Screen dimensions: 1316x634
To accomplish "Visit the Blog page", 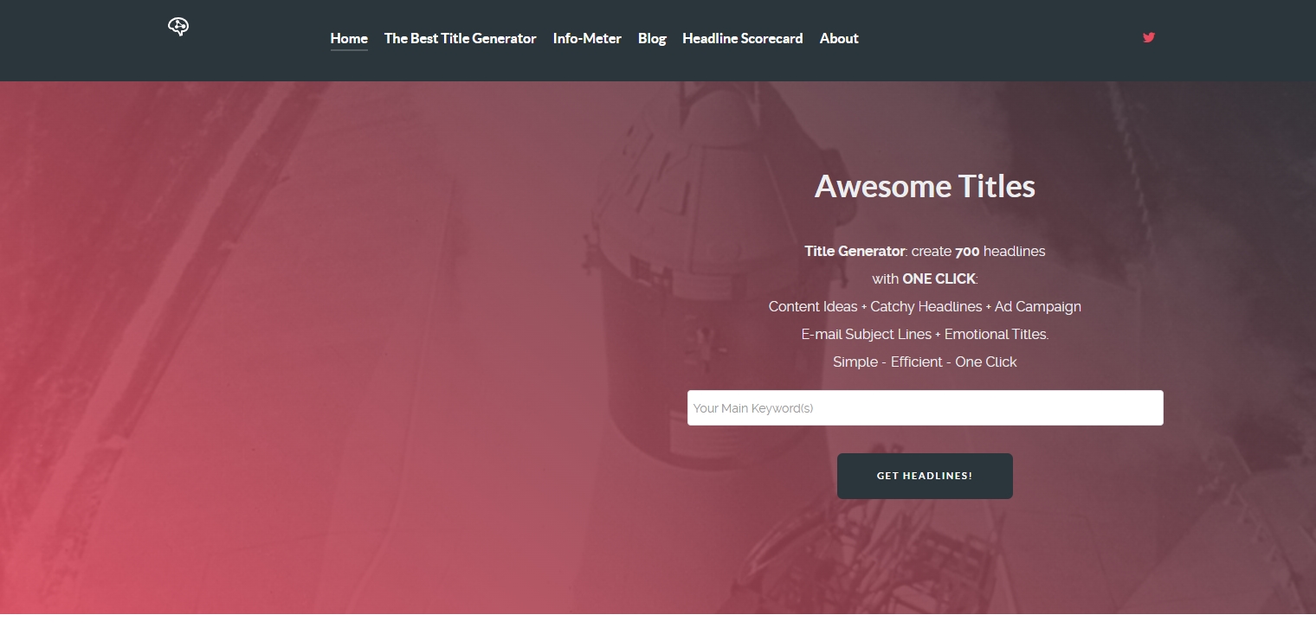I will [652, 38].
